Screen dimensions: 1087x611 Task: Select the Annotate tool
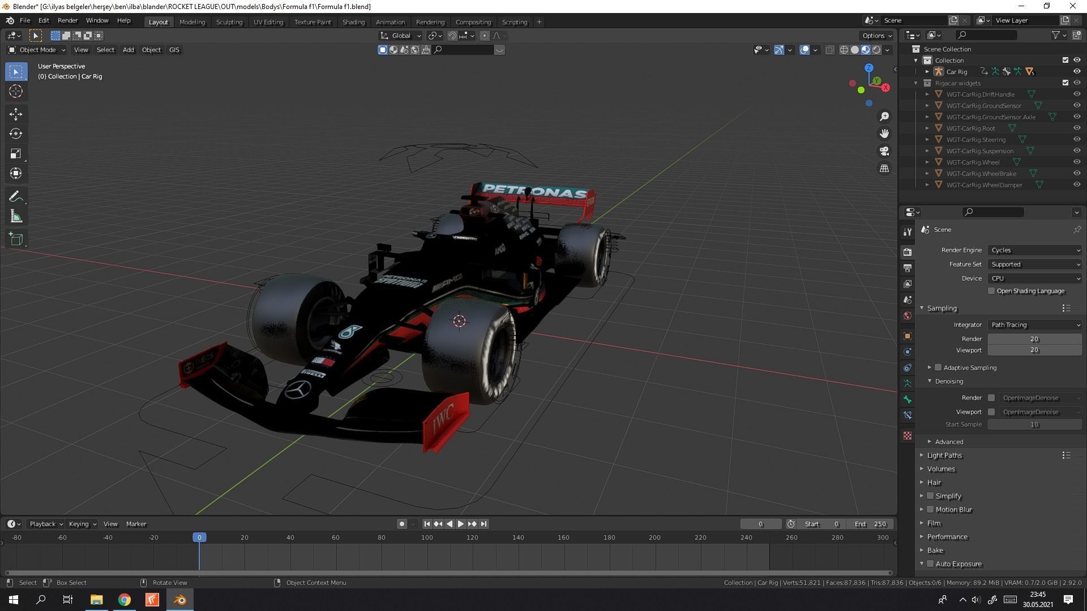click(x=16, y=196)
